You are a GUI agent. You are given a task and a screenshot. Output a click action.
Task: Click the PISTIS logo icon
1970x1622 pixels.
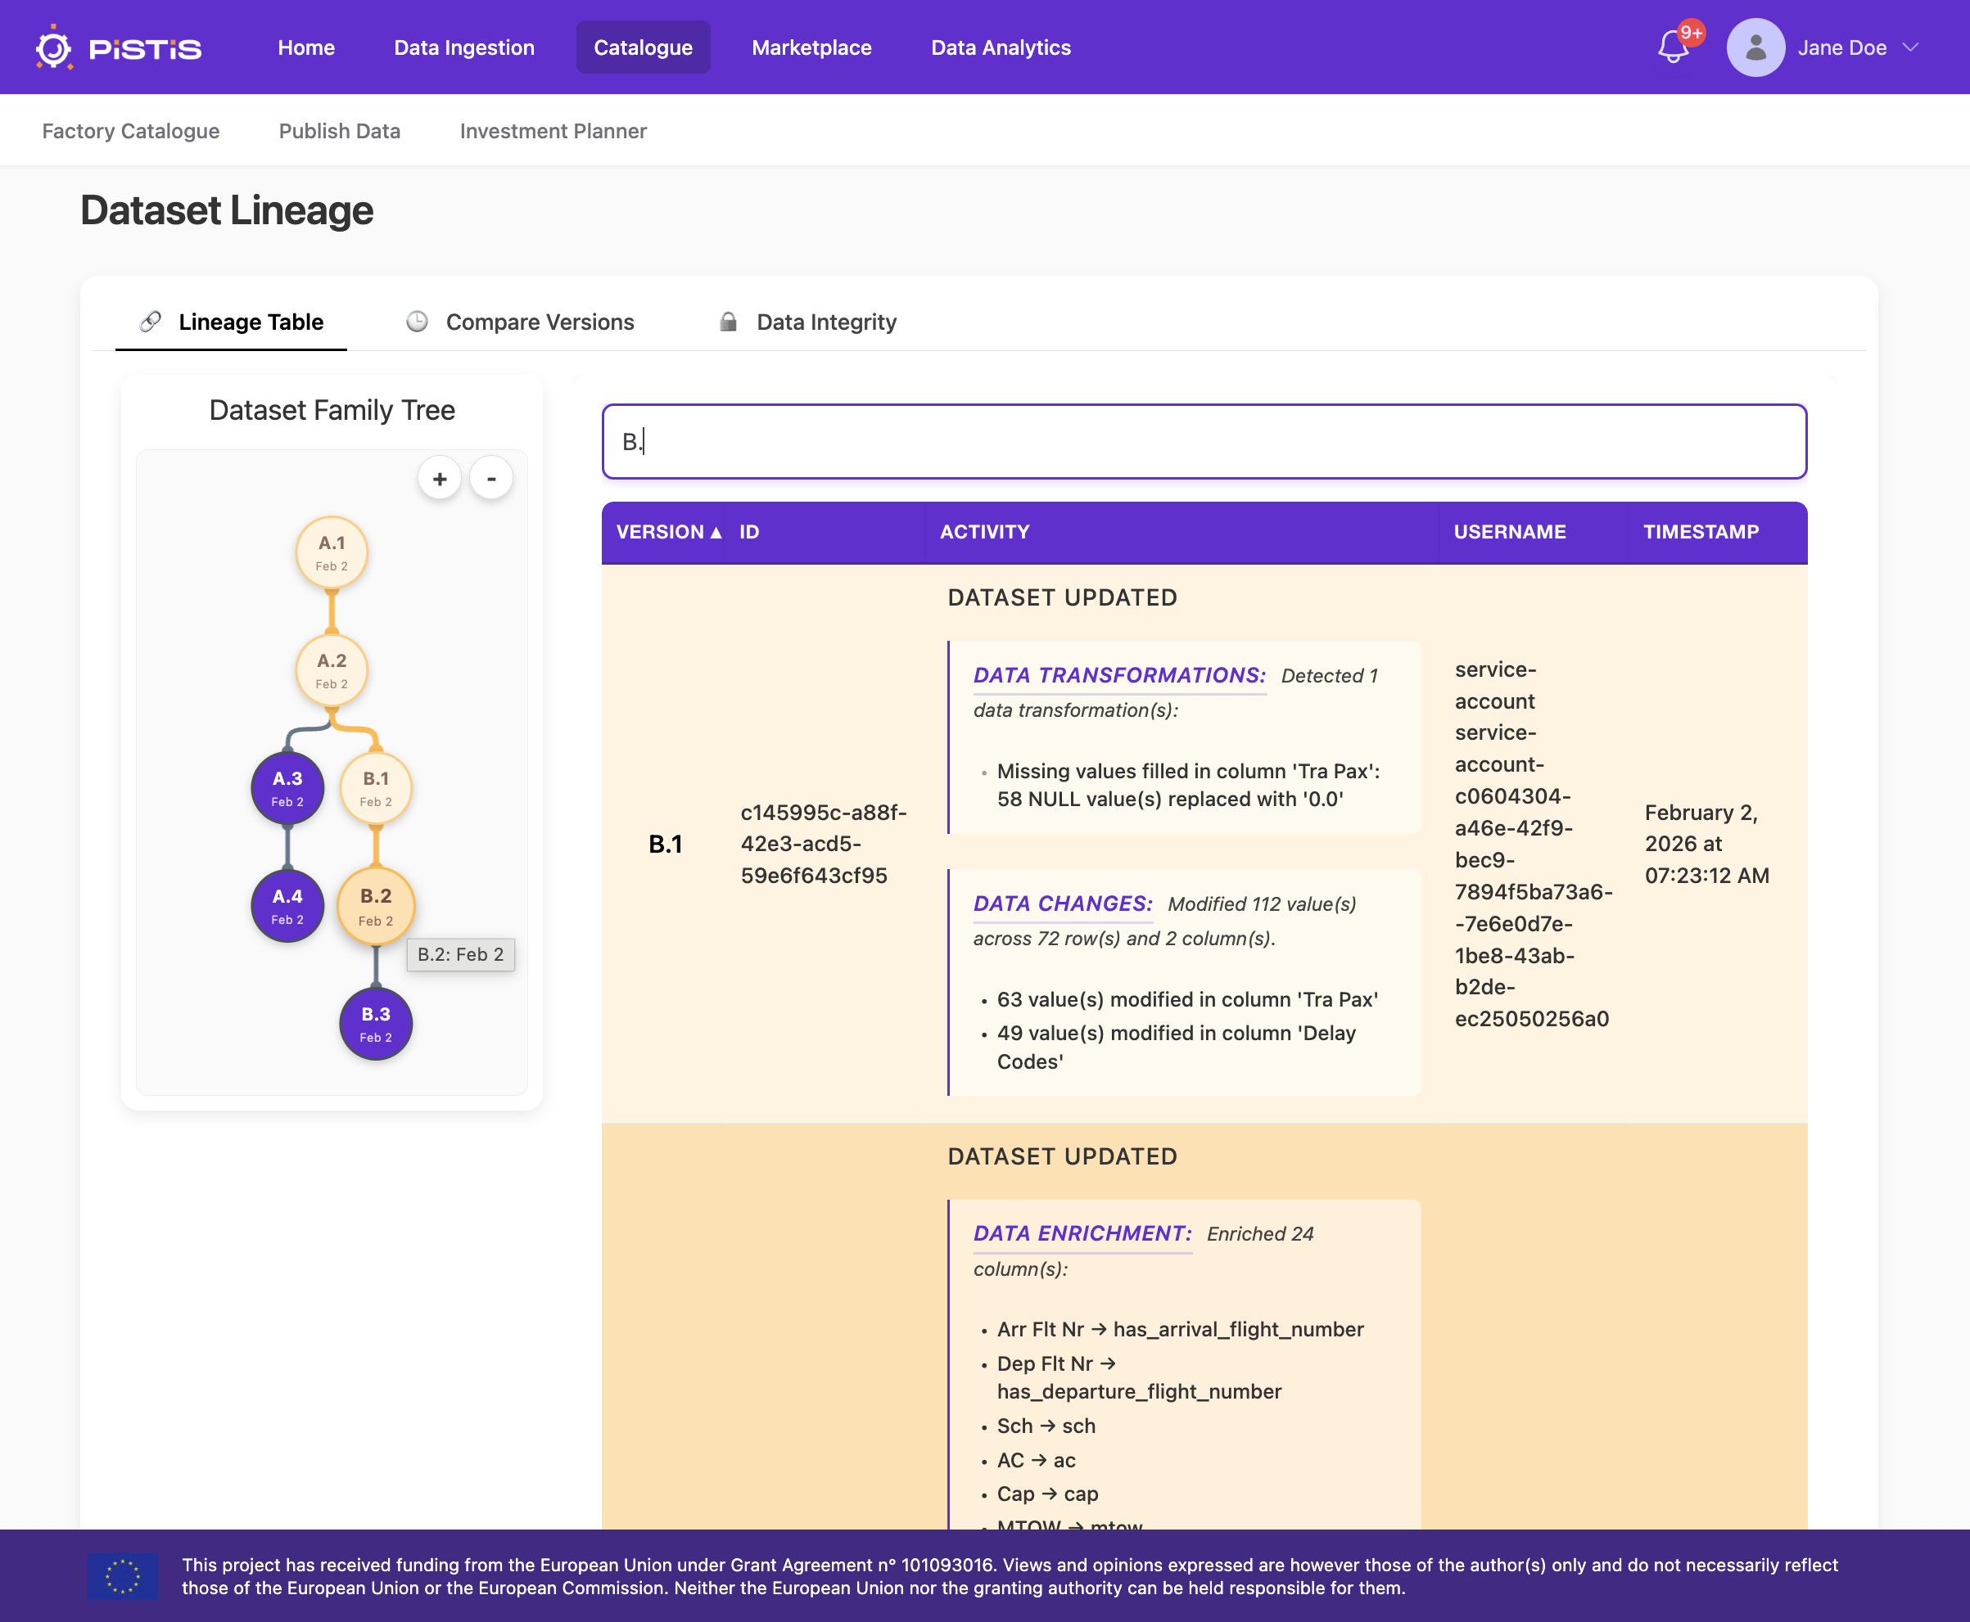(x=53, y=47)
